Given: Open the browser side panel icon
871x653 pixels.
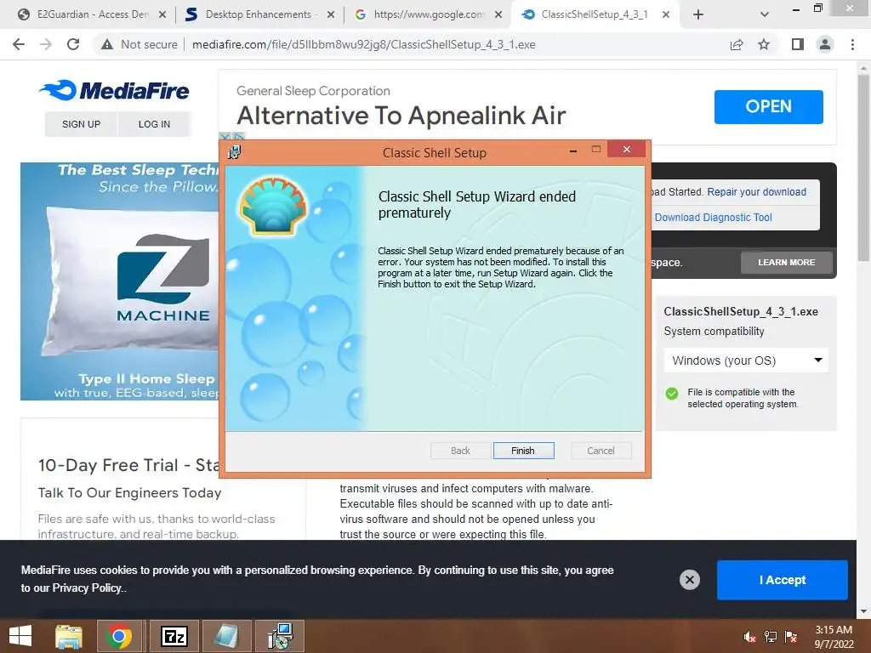Looking at the screenshot, I should point(798,44).
